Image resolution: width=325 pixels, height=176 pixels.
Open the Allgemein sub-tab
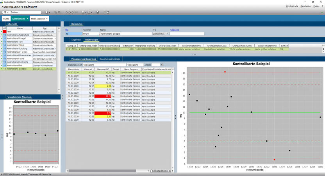point(76,40)
